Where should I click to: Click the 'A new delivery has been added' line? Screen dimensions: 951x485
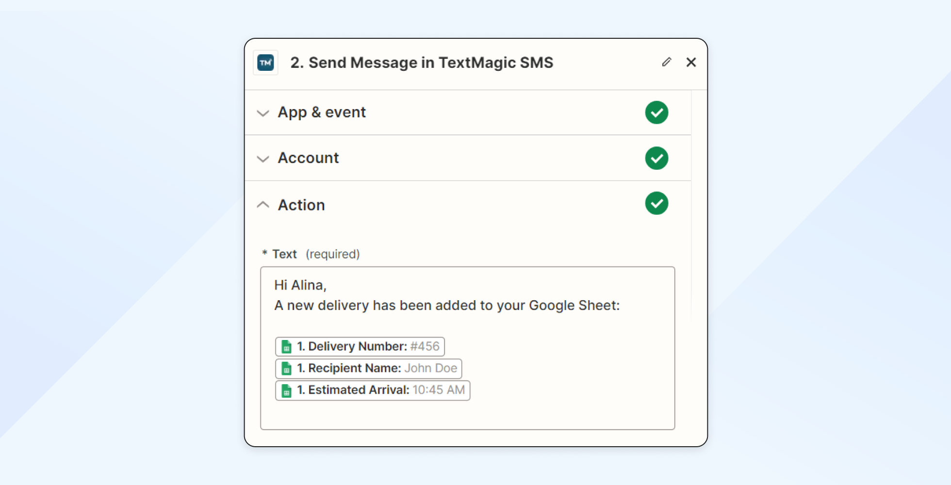pyautogui.click(x=447, y=306)
